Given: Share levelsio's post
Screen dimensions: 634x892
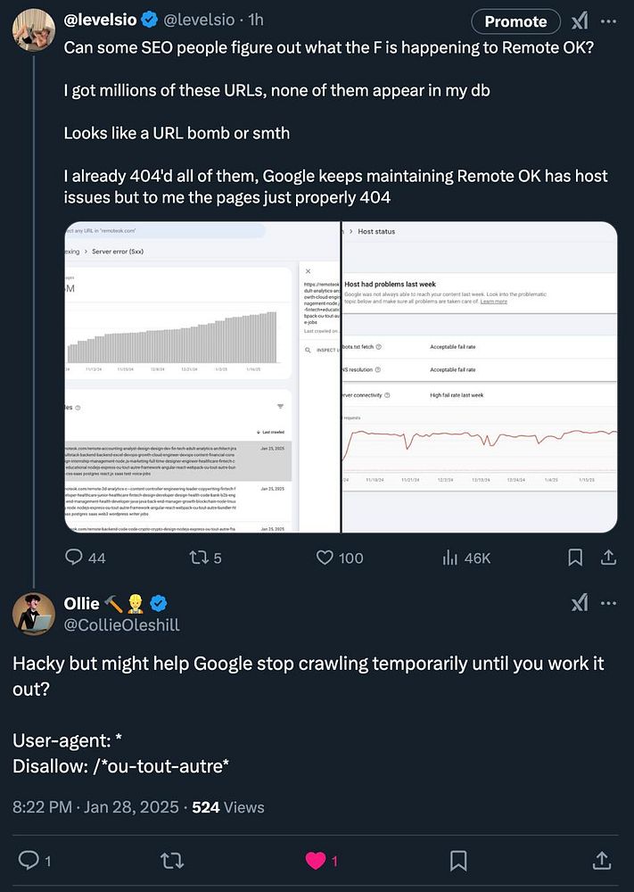Looking at the screenshot, I should point(609,557).
